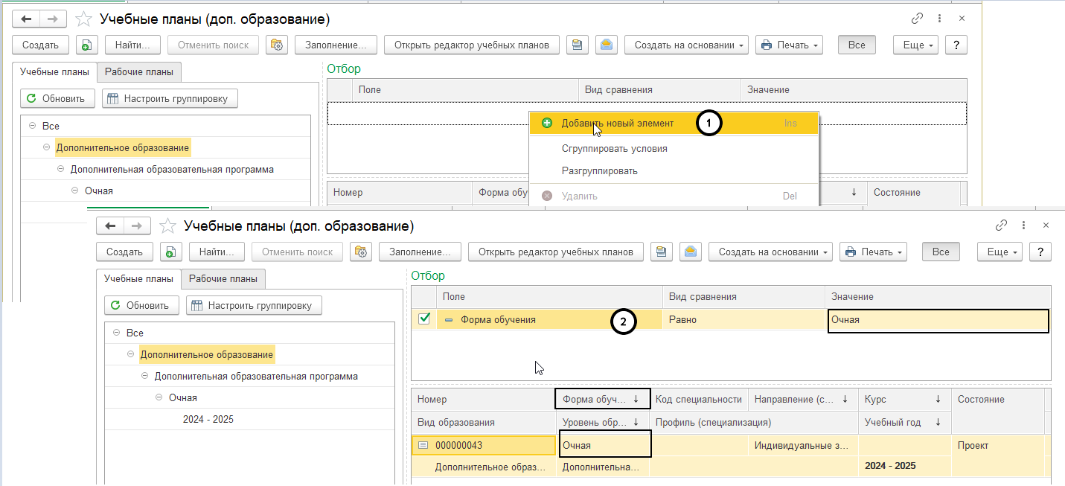The height and width of the screenshot is (486, 1065).
Task: Copy link using chain icon in the upper window
Action: (918, 19)
